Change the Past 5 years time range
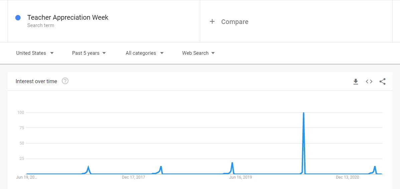Screen dimensions: 400x189 (89, 53)
